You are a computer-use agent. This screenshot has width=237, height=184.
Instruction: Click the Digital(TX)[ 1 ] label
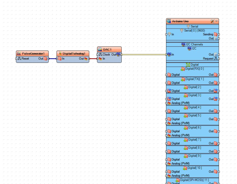coord(195,79)
